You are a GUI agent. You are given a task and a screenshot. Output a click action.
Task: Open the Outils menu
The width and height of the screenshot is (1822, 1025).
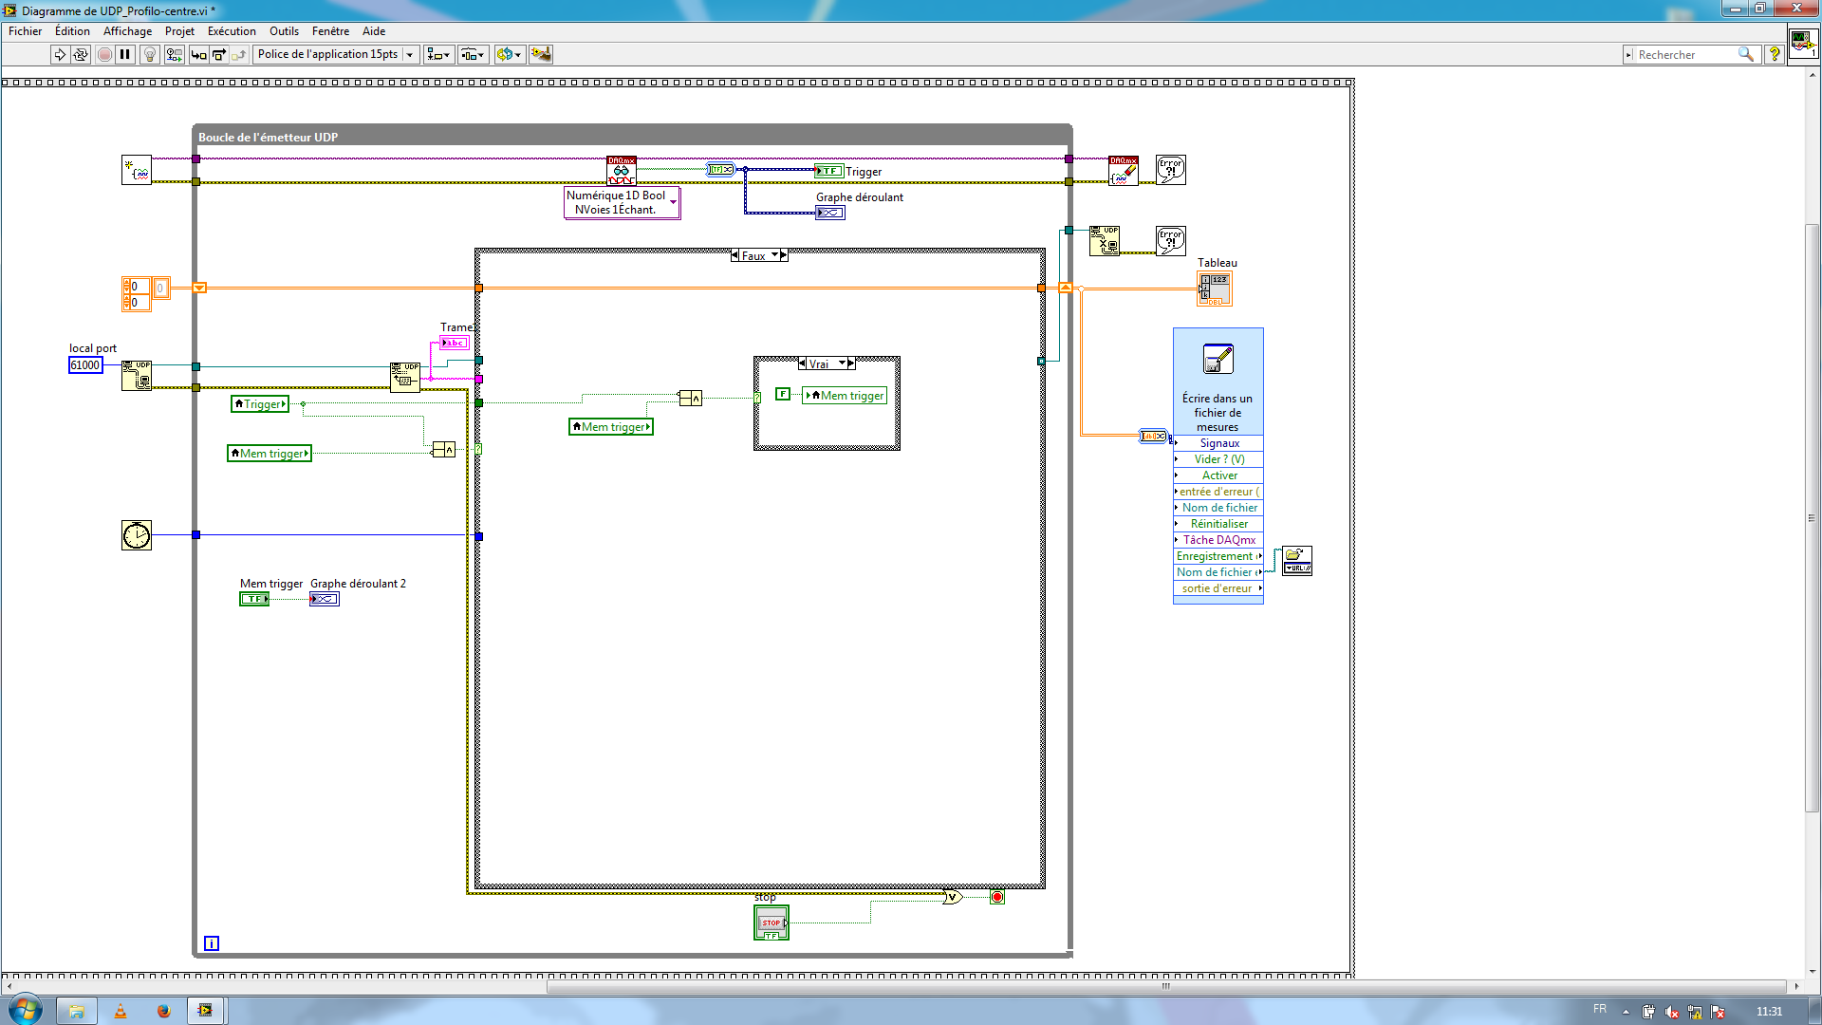coord(284,31)
